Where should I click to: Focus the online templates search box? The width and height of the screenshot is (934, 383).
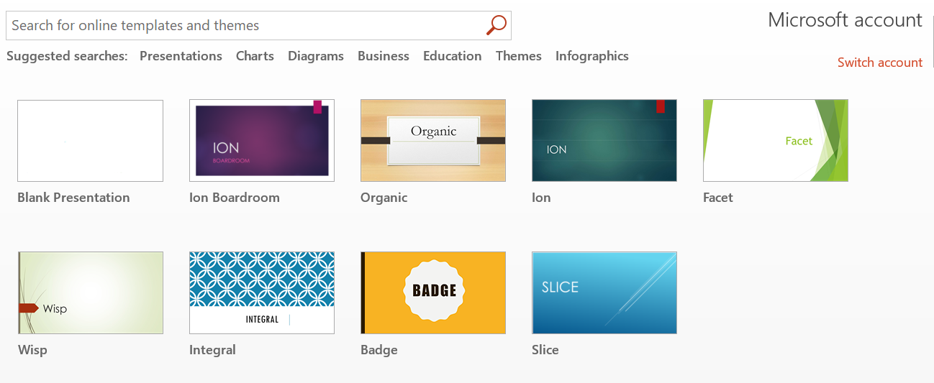click(258, 25)
